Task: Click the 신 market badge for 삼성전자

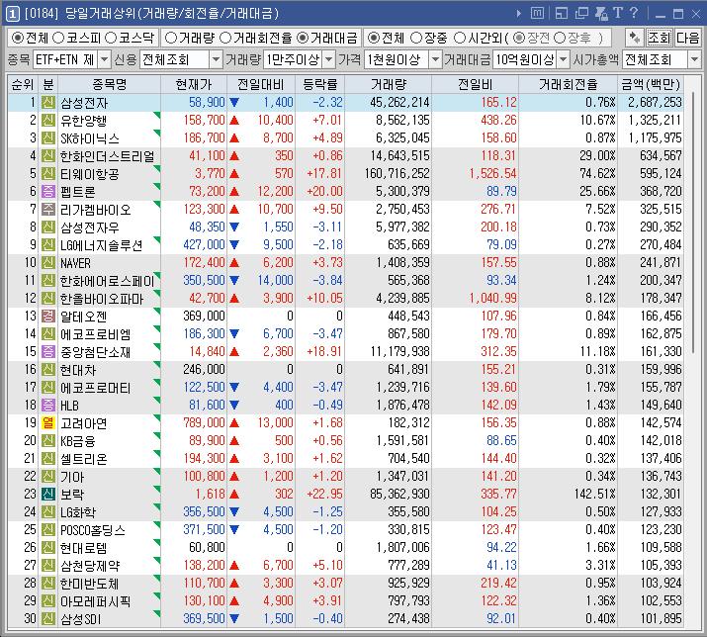Action: (x=47, y=103)
